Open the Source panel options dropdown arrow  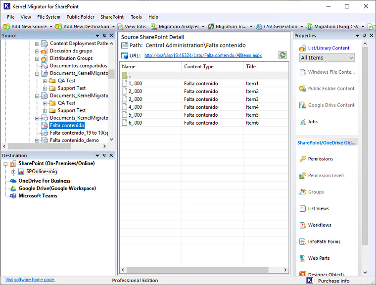click(x=97, y=36)
